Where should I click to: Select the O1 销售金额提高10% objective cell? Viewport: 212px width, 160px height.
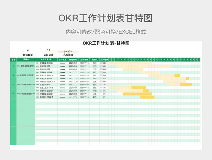pos(26,66)
